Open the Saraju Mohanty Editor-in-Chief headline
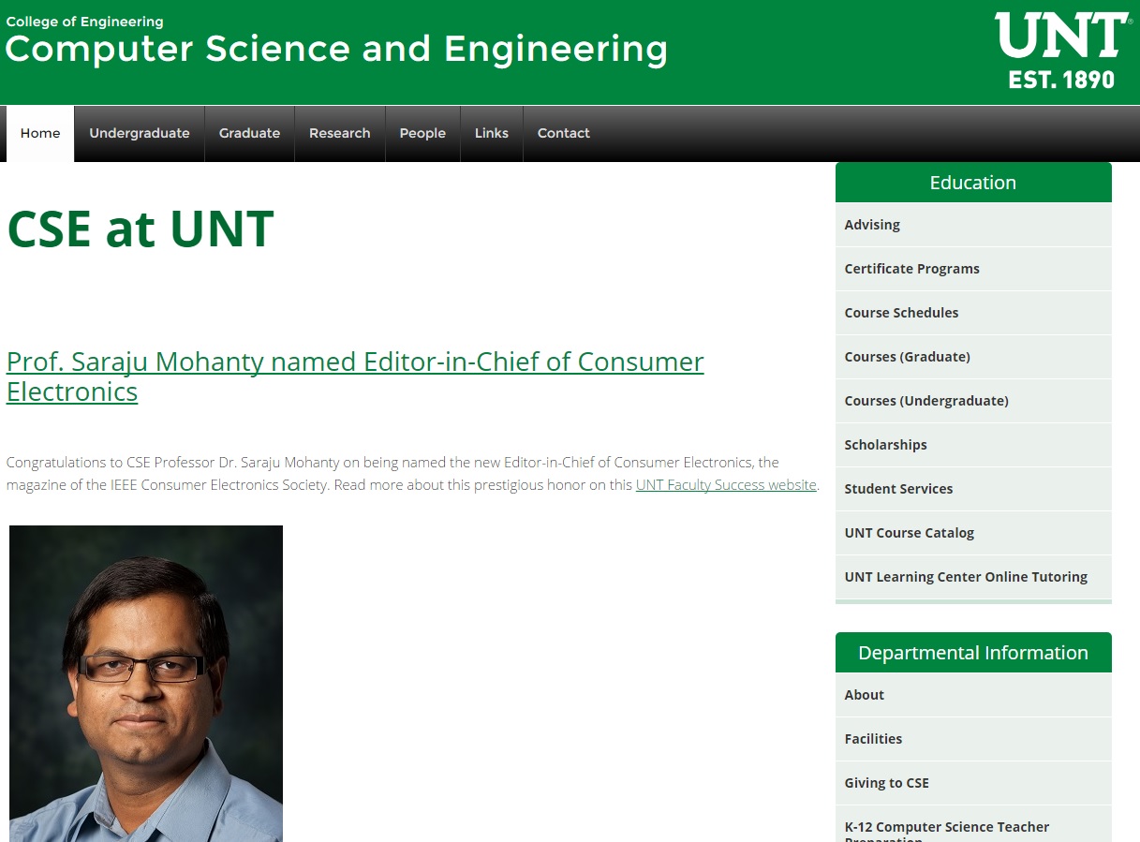The image size is (1140, 842). pos(355,377)
